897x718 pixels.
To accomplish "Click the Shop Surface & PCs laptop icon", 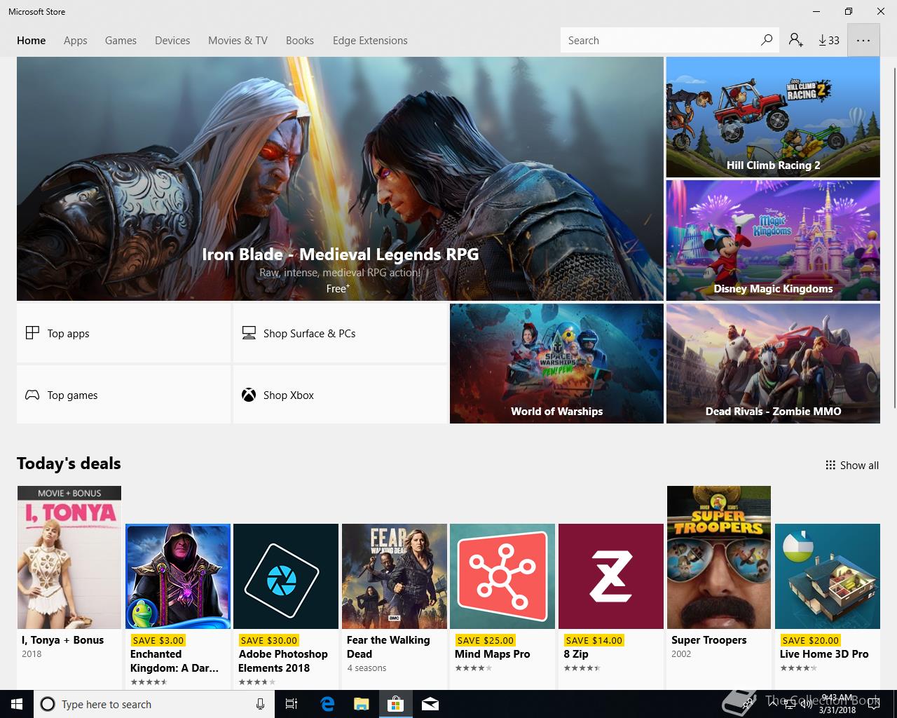I will click(249, 333).
